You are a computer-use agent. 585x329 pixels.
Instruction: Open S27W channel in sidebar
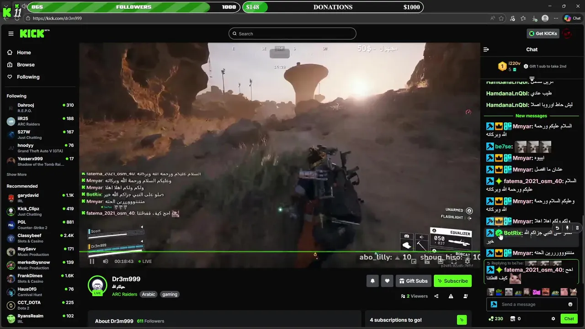(40, 134)
